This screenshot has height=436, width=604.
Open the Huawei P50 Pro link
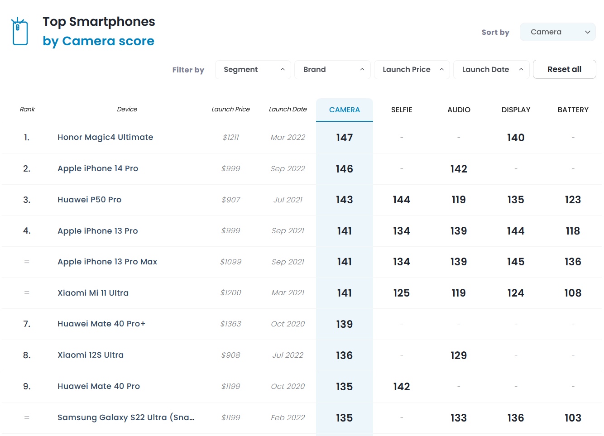click(89, 200)
